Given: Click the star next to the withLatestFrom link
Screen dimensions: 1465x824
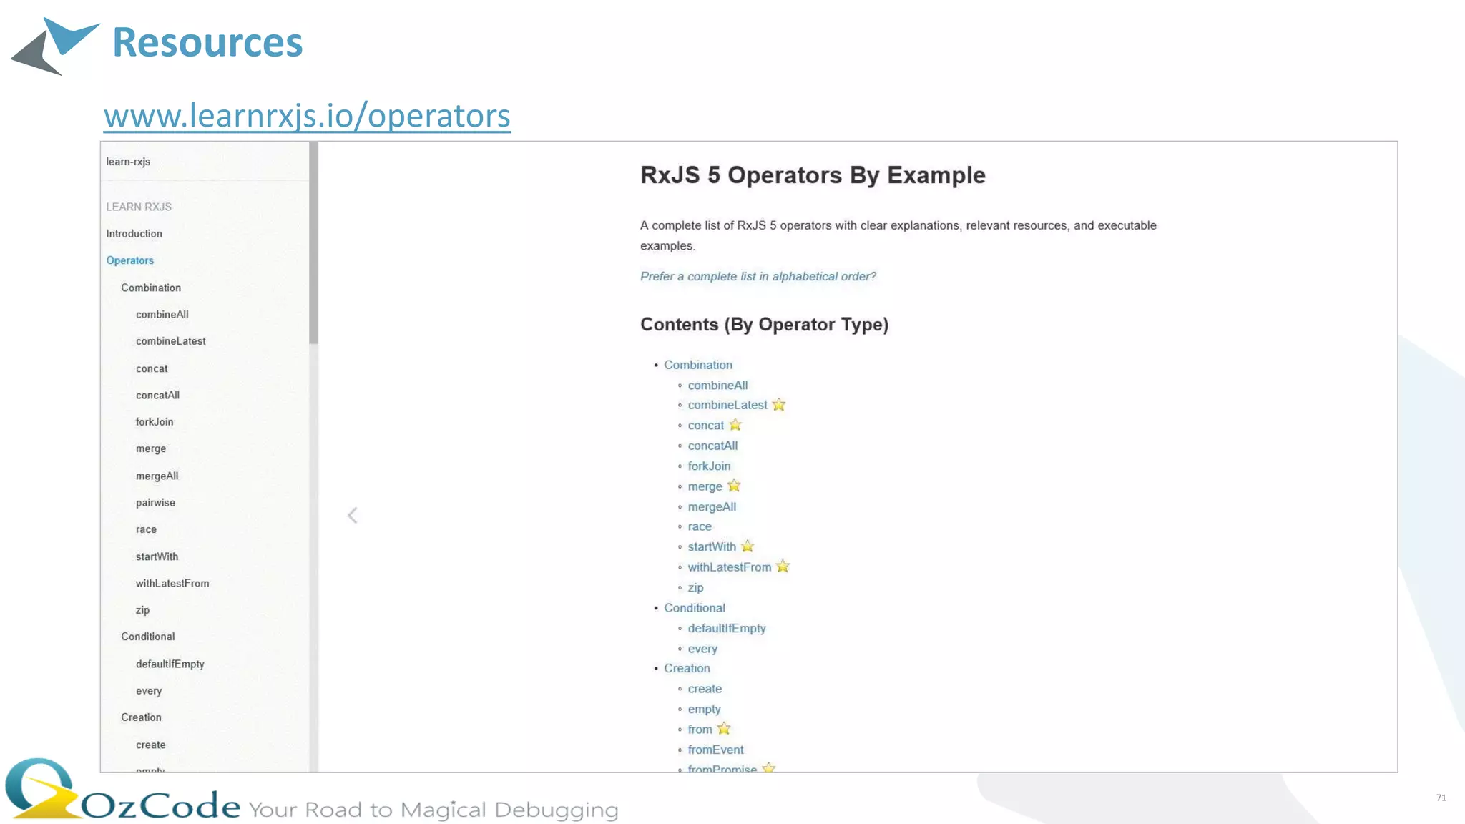Looking at the screenshot, I should click(x=783, y=566).
